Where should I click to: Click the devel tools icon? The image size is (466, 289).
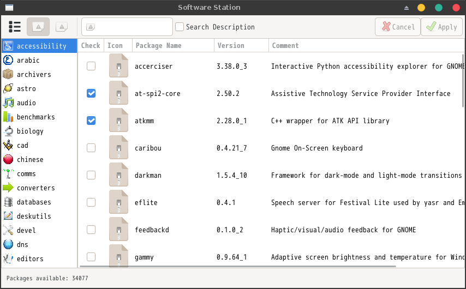coord(8,230)
